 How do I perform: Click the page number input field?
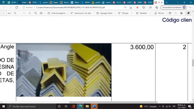[4, 13]
